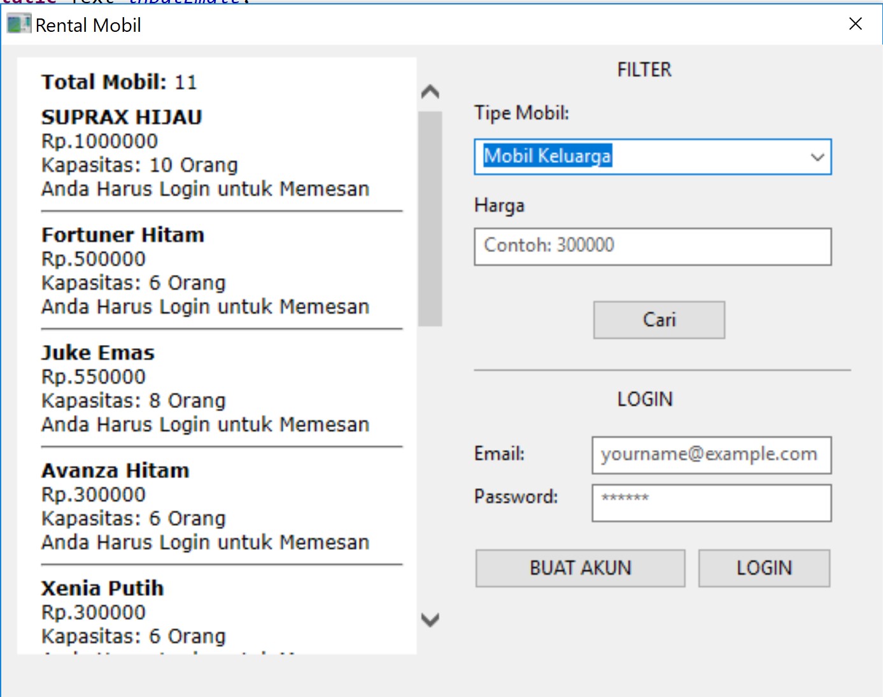Screen dimensions: 883x697
Task: Open the Tipe Mobil combo box
Action: [x=653, y=157]
